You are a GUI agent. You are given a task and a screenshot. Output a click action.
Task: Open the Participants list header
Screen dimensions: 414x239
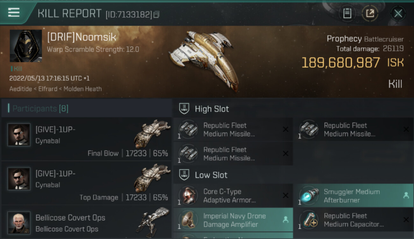tap(86, 109)
